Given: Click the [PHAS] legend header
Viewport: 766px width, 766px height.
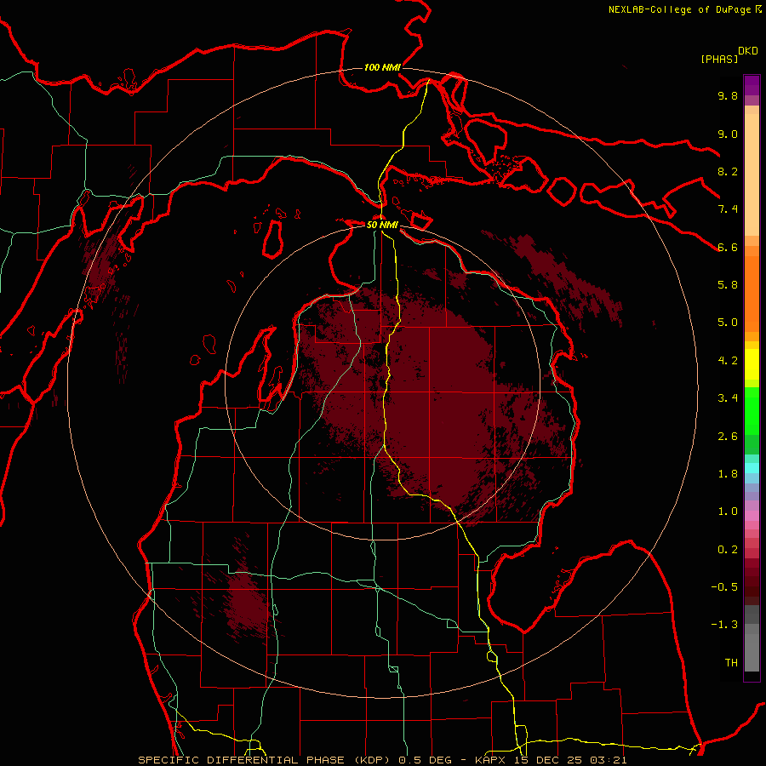Looking at the screenshot, I should (719, 59).
